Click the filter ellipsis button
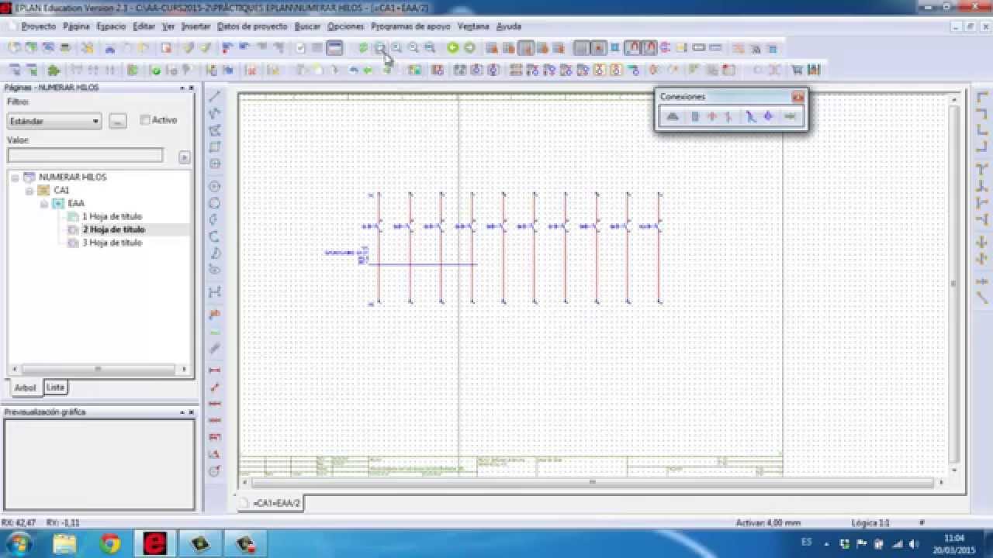This screenshot has width=993, height=558. point(117,121)
